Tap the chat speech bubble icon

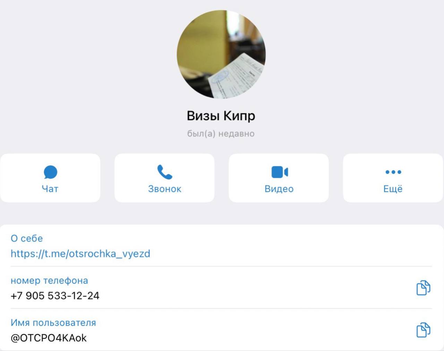click(50, 172)
